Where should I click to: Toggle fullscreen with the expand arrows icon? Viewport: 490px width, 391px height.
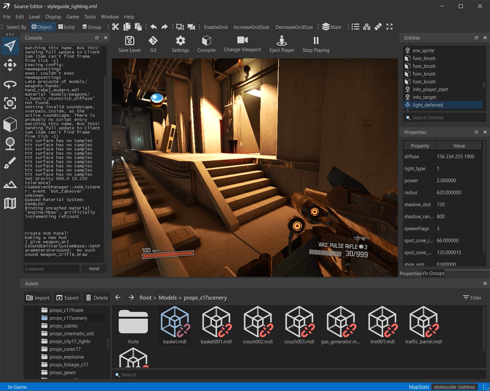click(x=390, y=27)
